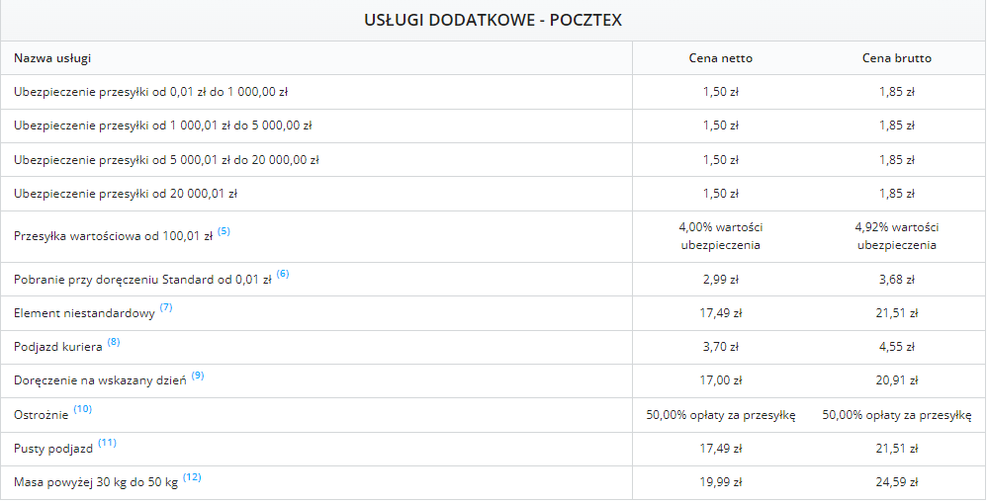Click the 3,68 zł gross price cell
988x503 pixels.
click(x=896, y=280)
